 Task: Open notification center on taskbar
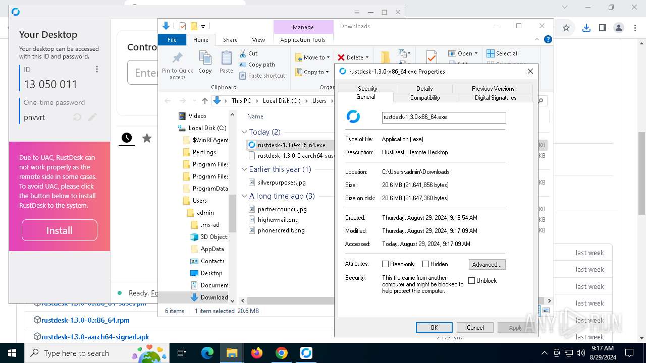[629, 353]
